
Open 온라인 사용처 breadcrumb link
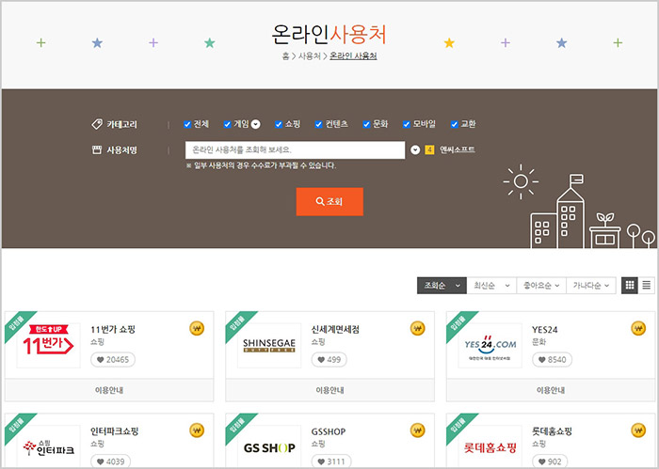point(353,56)
